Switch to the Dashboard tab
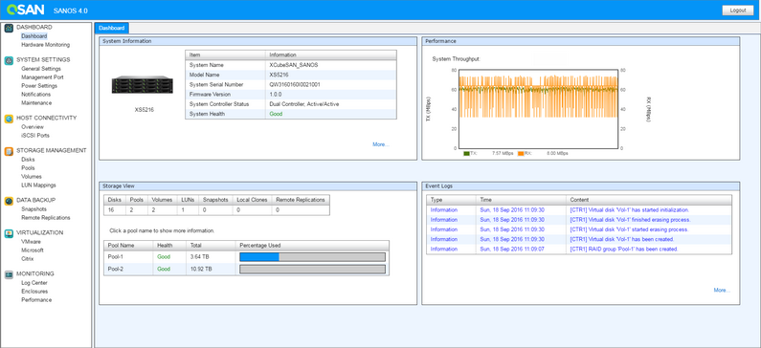Viewport: 761px width, 348px height. [x=112, y=28]
